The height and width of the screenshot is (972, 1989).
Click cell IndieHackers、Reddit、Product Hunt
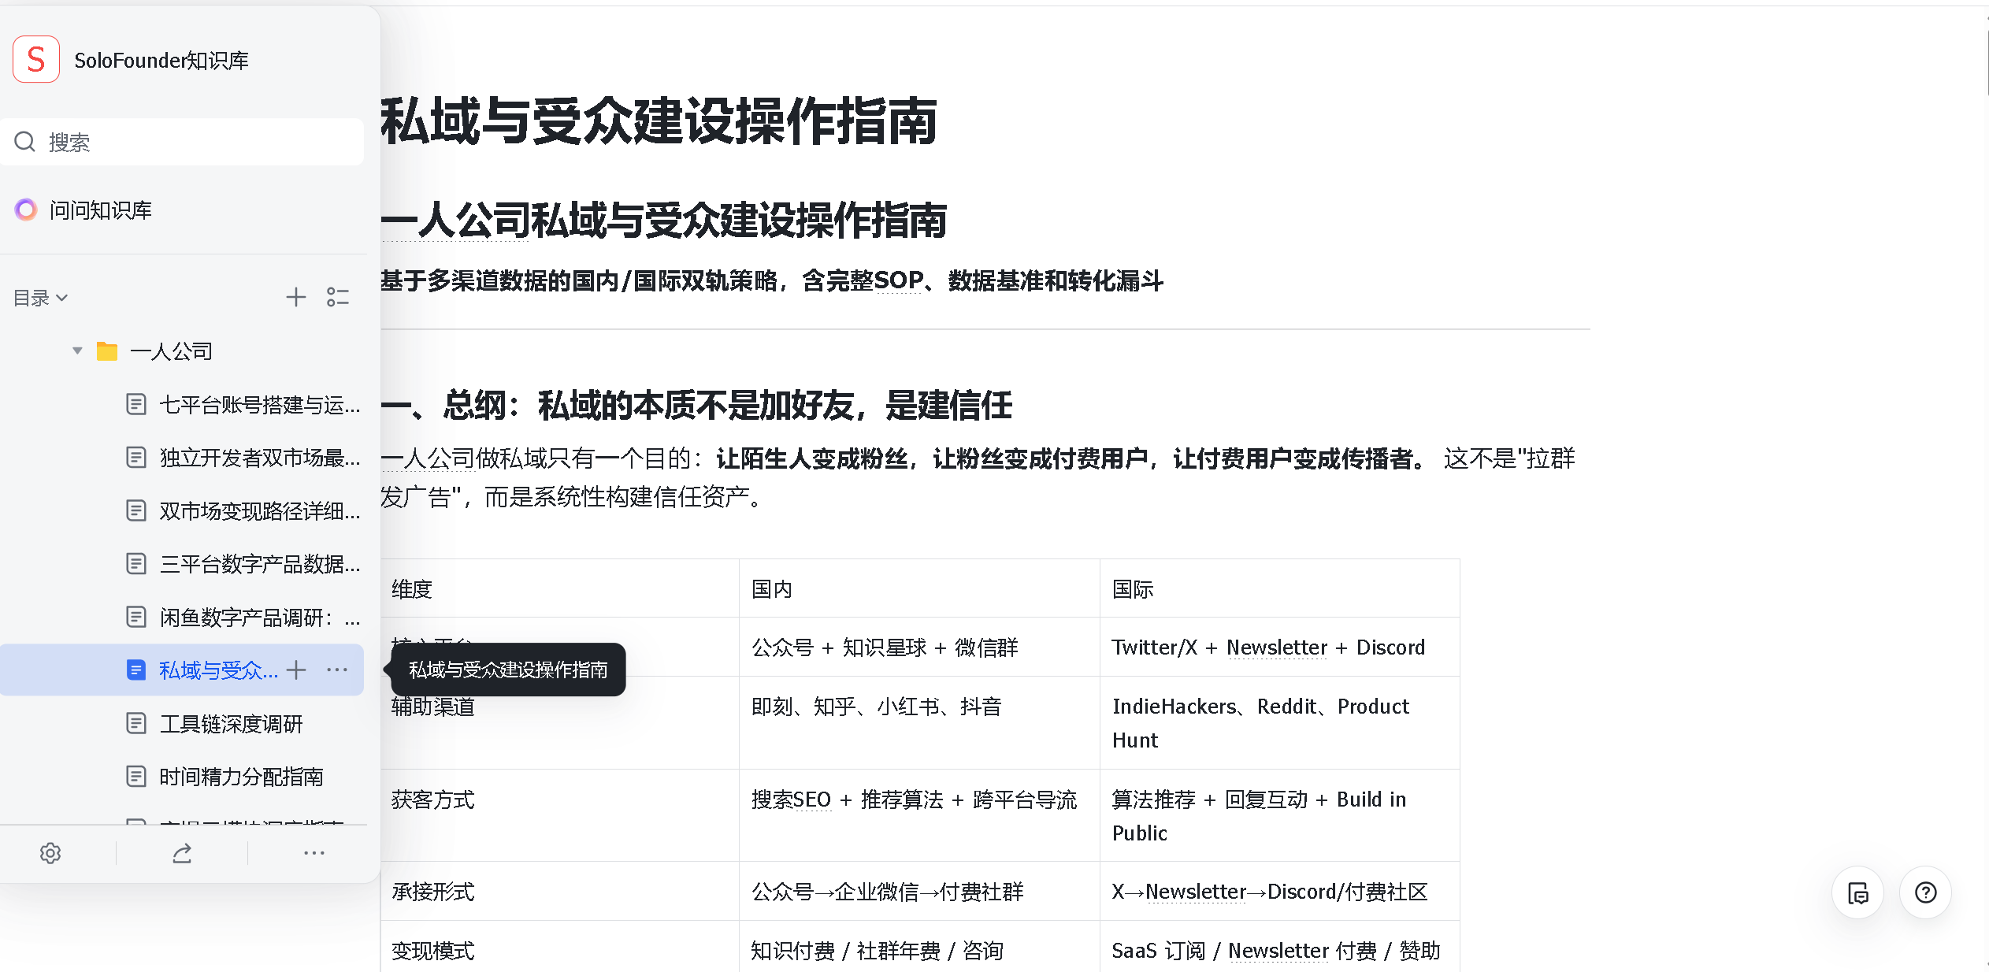pyautogui.click(x=1279, y=723)
